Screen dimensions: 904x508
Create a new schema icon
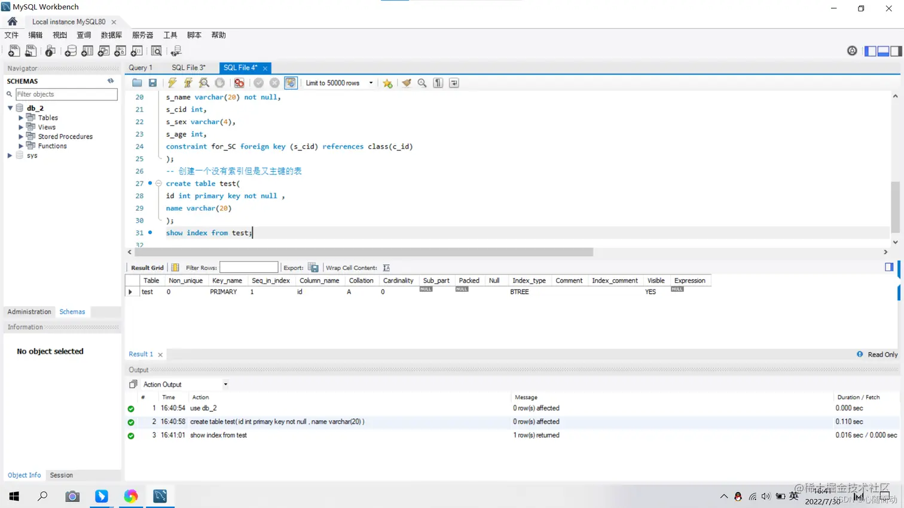click(x=71, y=51)
